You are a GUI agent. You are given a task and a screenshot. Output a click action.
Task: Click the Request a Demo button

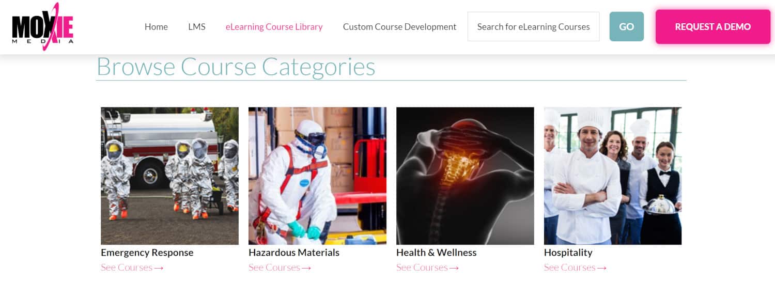[713, 27]
